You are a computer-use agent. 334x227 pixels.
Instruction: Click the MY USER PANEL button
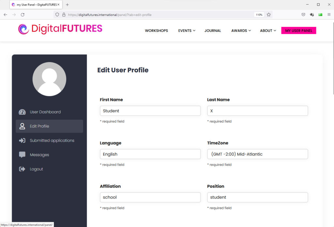click(299, 30)
